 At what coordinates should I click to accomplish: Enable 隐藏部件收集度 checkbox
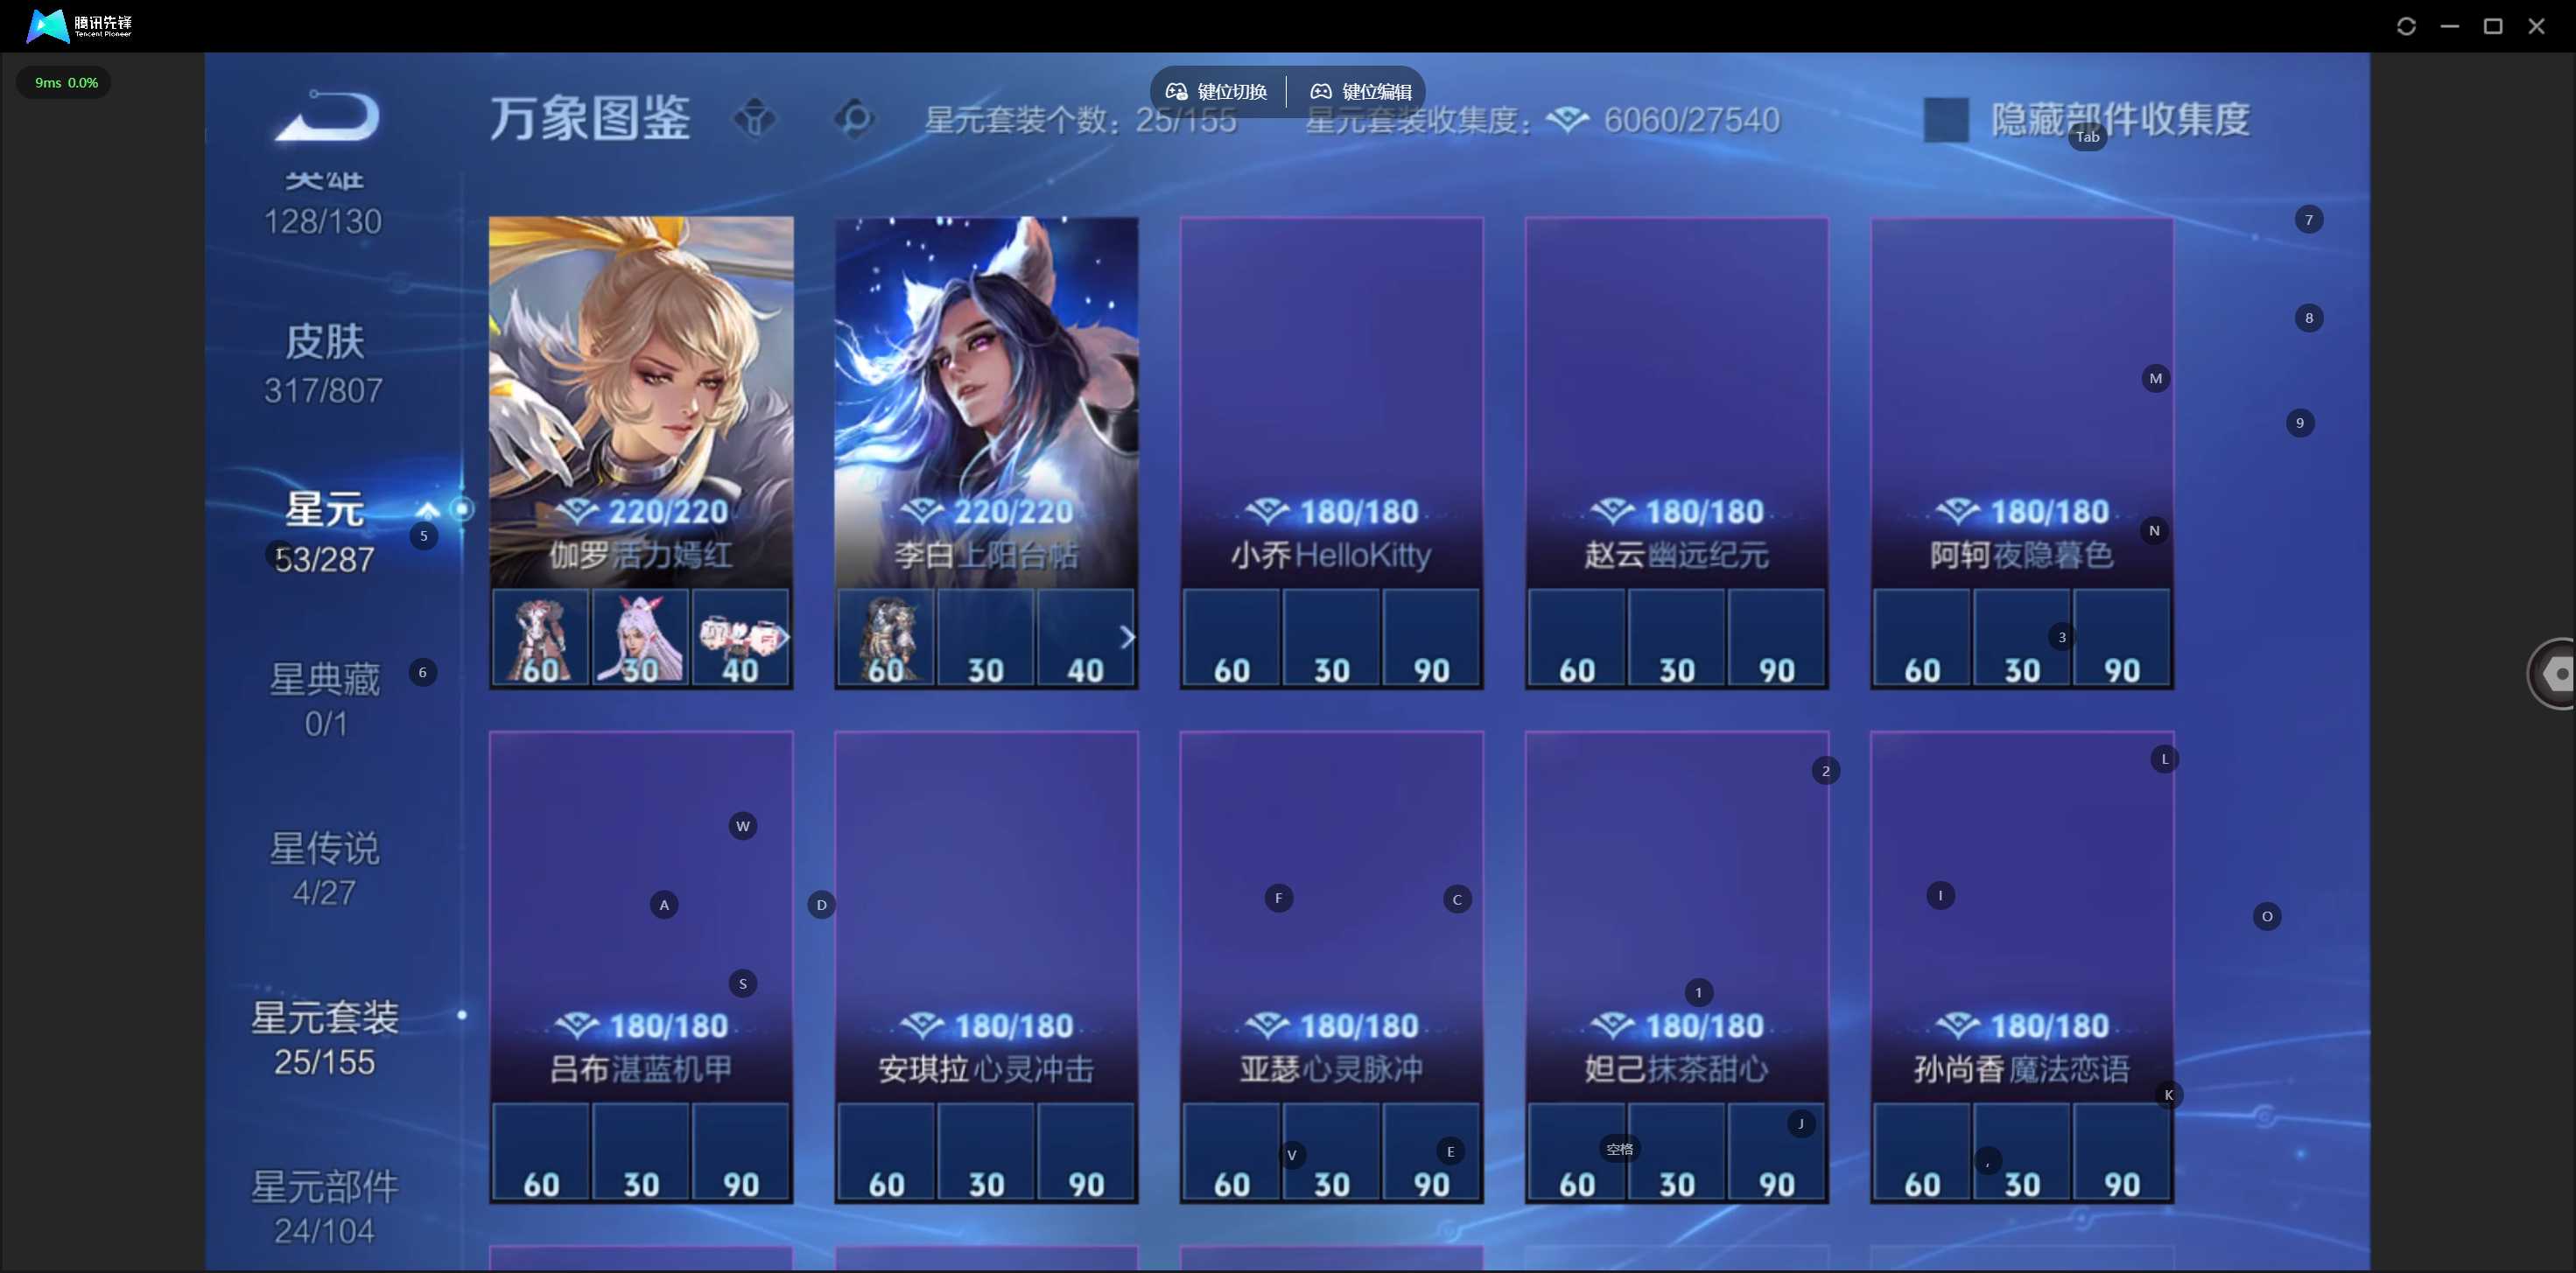click(x=1946, y=120)
